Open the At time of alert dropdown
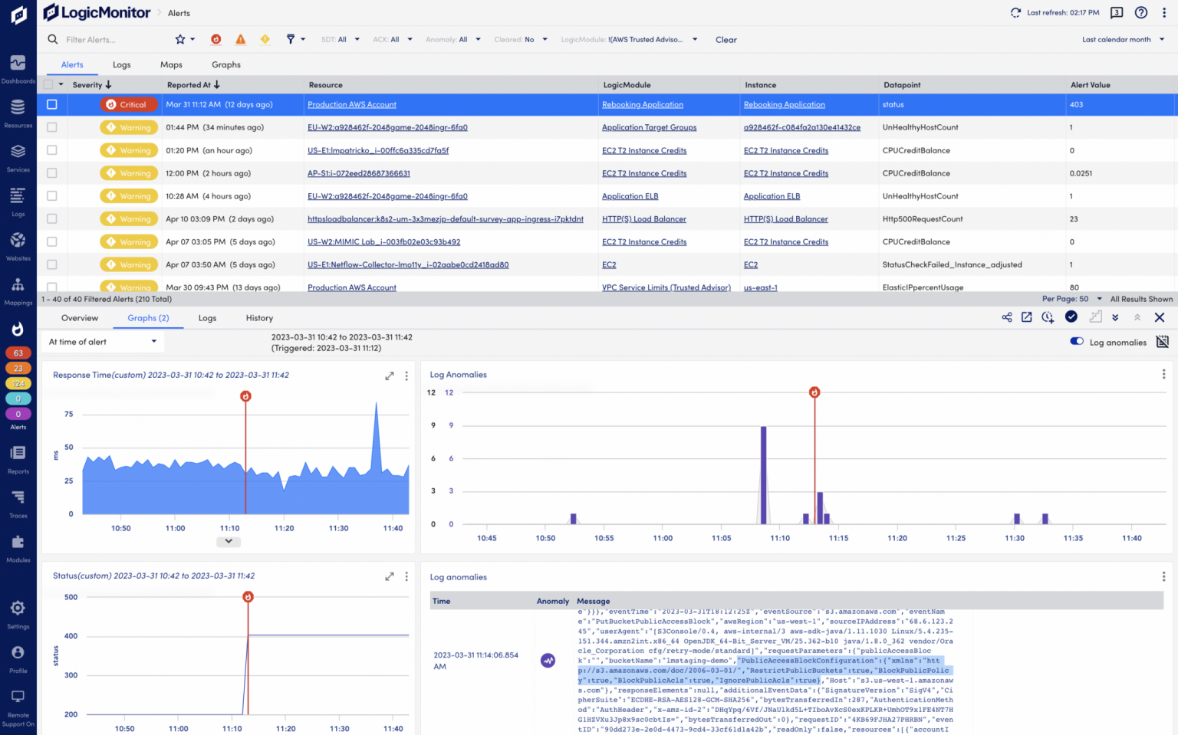This screenshot has width=1178, height=735. pyautogui.click(x=102, y=342)
